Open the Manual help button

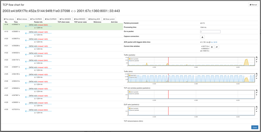point(253,5)
